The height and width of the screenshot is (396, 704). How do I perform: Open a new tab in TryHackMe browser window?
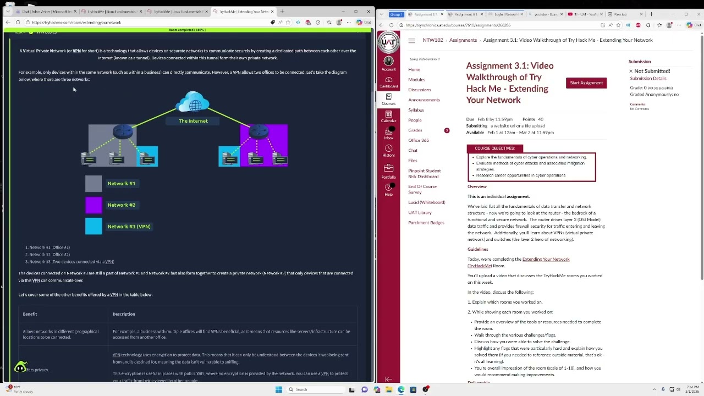point(282,12)
